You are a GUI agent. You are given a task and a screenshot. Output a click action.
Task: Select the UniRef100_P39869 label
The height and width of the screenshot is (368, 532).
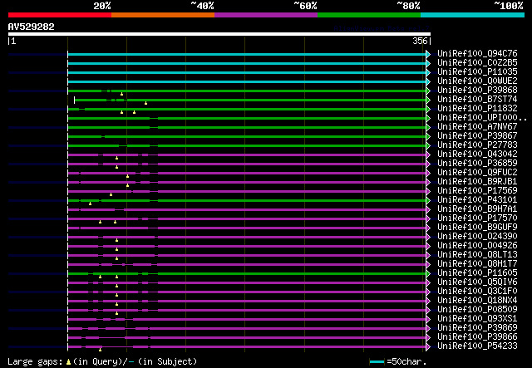[x=477, y=328]
